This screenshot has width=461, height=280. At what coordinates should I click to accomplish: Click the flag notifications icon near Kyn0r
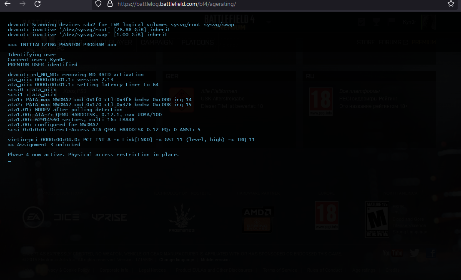(391, 22)
